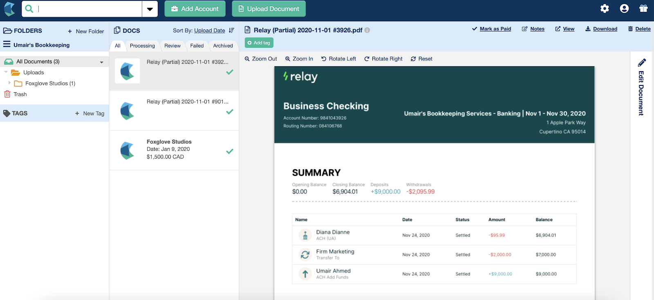Click the info icon beside the PDF filename
Image resolution: width=654 pixels, height=300 pixels.
tap(367, 30)
